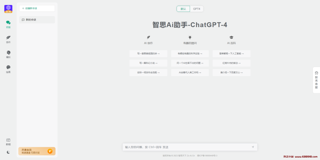Click the AI 创作 column label
320x160 pixels.
(x=148, y=43)
